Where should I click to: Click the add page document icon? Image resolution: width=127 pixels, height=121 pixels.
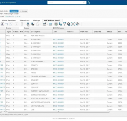38,24
